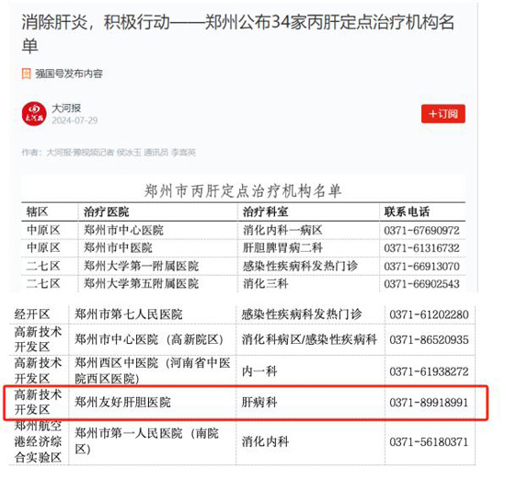Select the 郑州大学第一附属医院 cell
This screenshot has width=506, height=479.
tap(142, 266)
